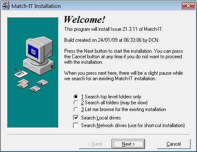Viewport: 197px width, 152px height.
Task: Click the computer illustration on the teal panel
Action: (38, 56)
